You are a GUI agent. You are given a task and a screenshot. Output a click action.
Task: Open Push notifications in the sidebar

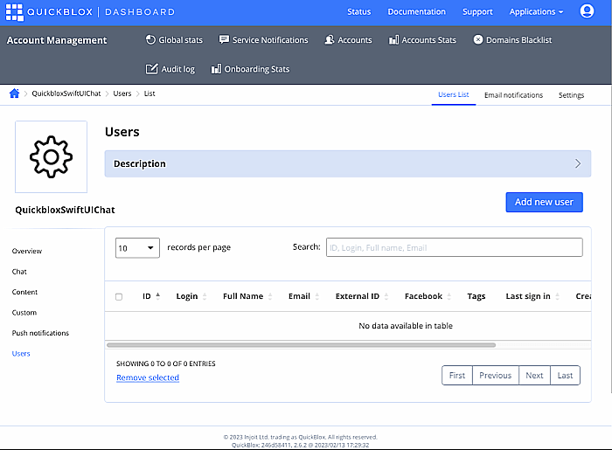(x=40, y=333)
